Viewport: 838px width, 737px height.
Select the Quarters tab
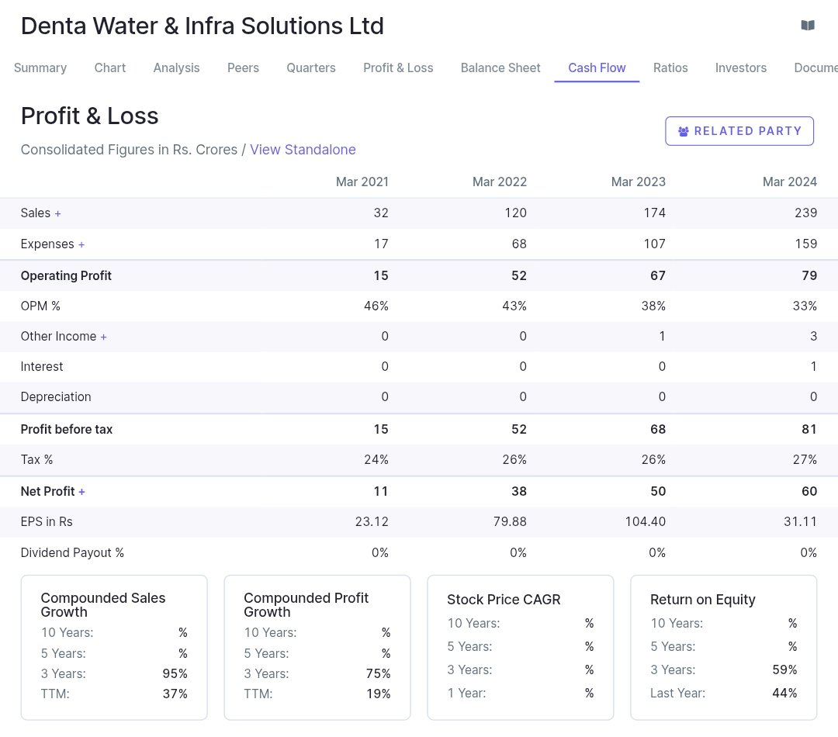pyautogui.click(x=311, y=67)
